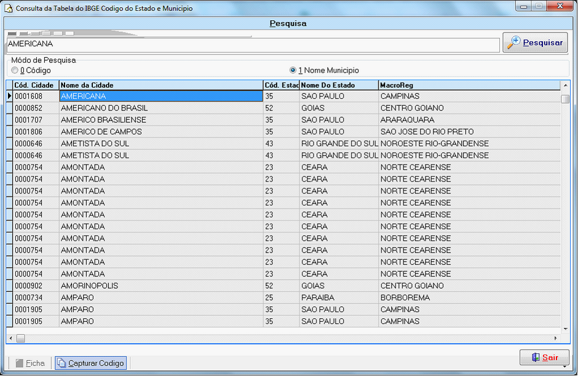Click the search text field containing AMERICANA
The width and height of the screenshot is (578, 376).
[252, 45]
